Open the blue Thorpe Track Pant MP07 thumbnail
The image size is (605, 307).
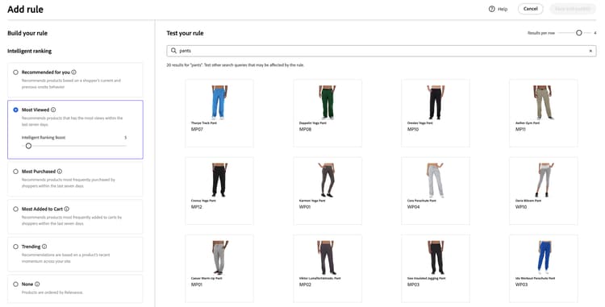[219, 102]
